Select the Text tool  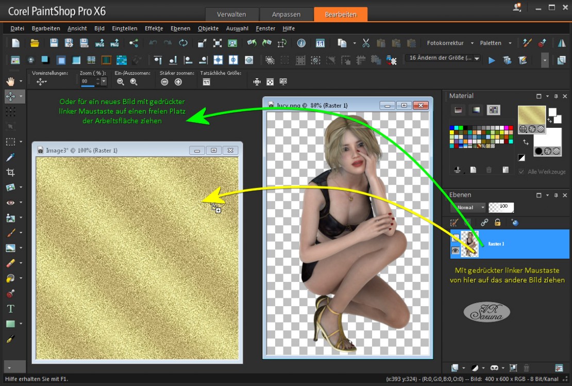tap(11, 309)
